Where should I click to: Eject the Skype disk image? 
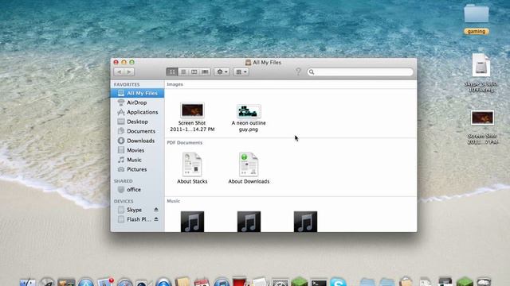pyautogui.click(x=156, y=210)
